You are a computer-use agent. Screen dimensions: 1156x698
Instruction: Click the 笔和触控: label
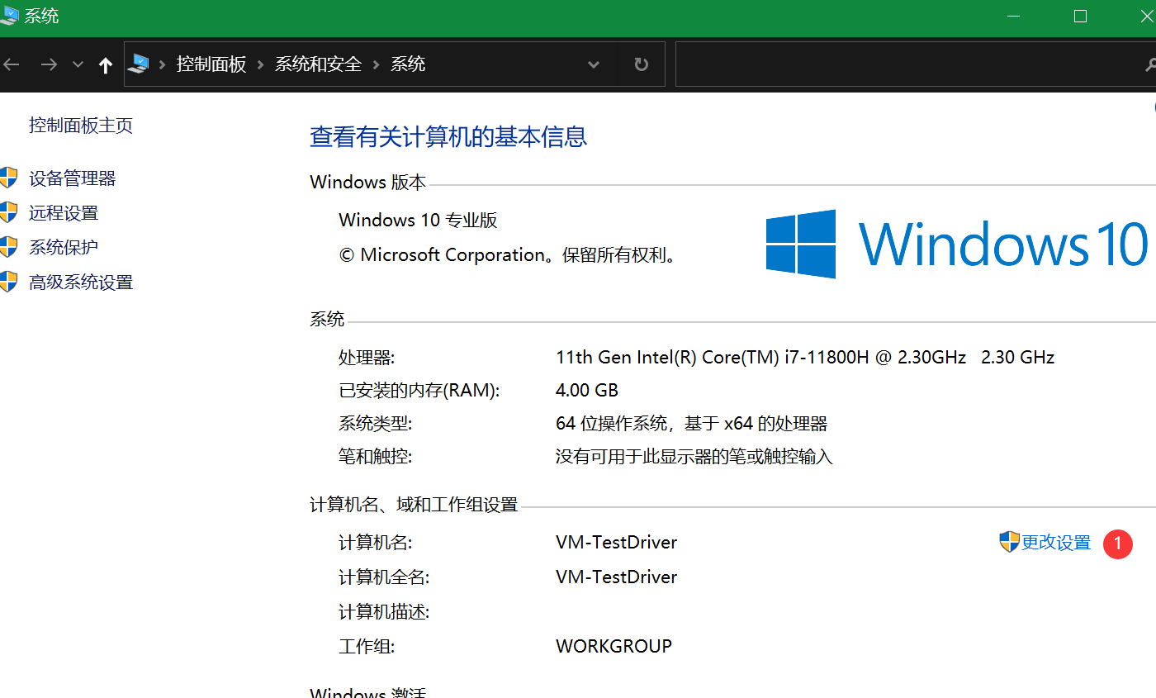coord(375,456)
